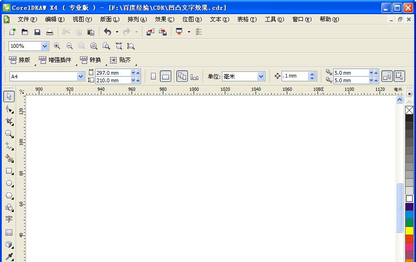
Task: Select the Interactive Extrude cube tool
Action: (9, 244)
